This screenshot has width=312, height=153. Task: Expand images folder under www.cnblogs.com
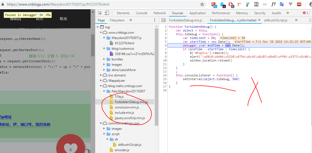(x=104, y=65)
